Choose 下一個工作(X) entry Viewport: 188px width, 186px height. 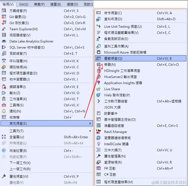click(x=47, y=163)
